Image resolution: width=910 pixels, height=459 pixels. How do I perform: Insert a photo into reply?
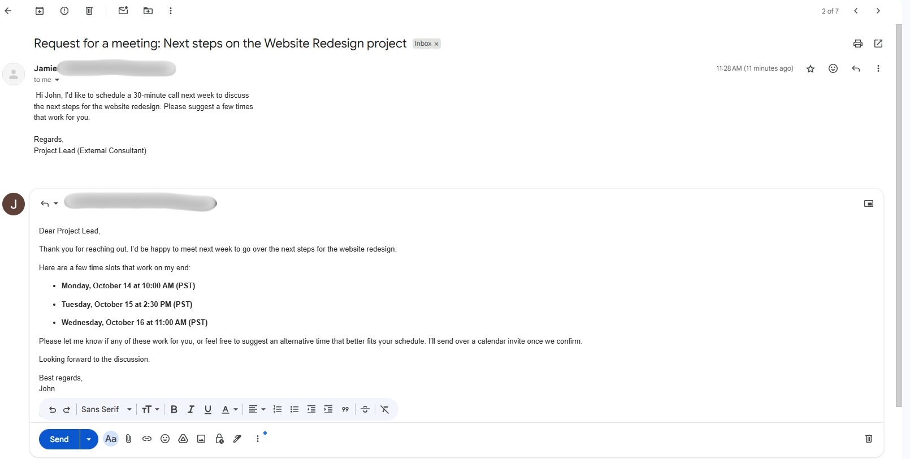[x=201, y=439]
